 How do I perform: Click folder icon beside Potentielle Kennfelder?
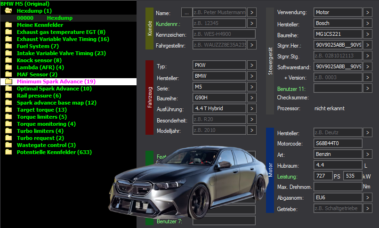coord(8,152)
